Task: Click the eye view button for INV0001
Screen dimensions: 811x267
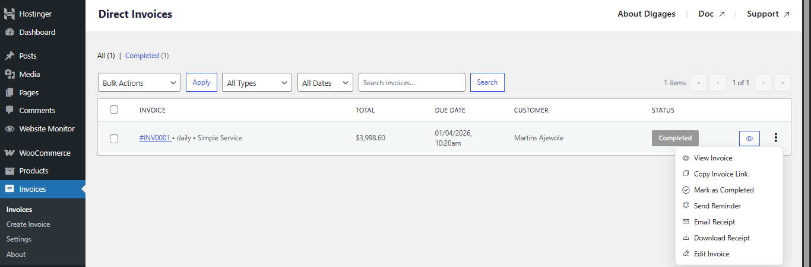Action: 749,138
